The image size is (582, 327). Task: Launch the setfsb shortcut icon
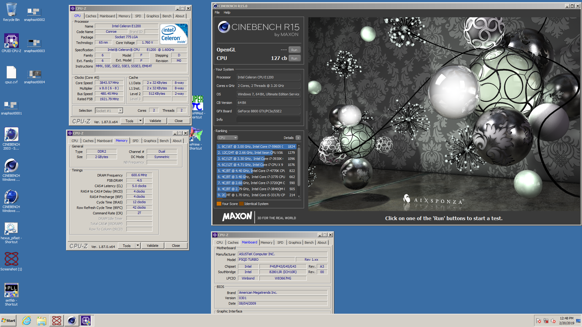pyautogui.click(x=11, y=294)
